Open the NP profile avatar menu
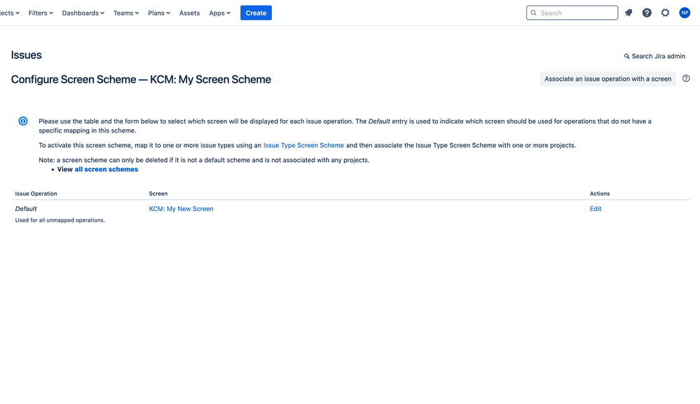 (x=684, y=12)
